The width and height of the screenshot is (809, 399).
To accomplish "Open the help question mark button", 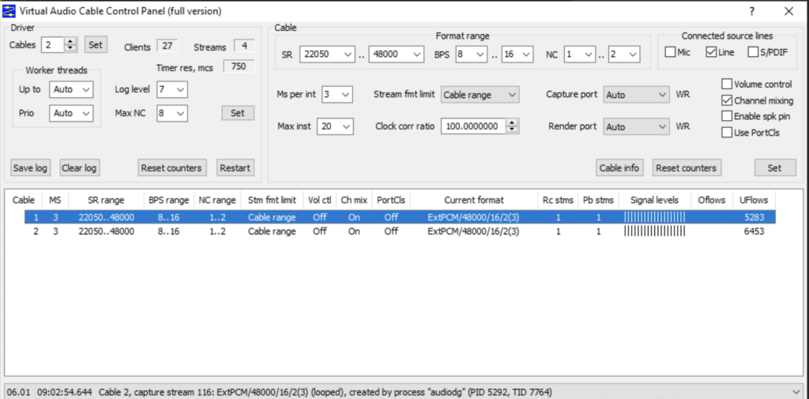I will [752, 11].
